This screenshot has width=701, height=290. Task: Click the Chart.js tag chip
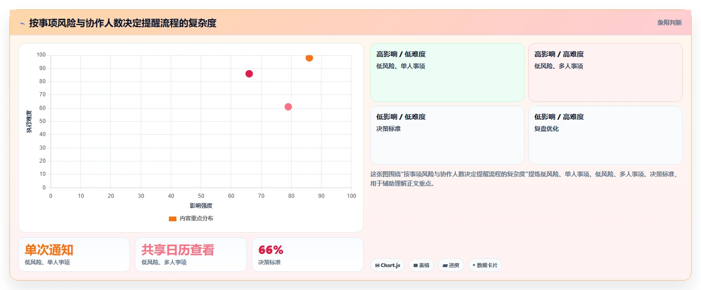click(x=387, y=265)
